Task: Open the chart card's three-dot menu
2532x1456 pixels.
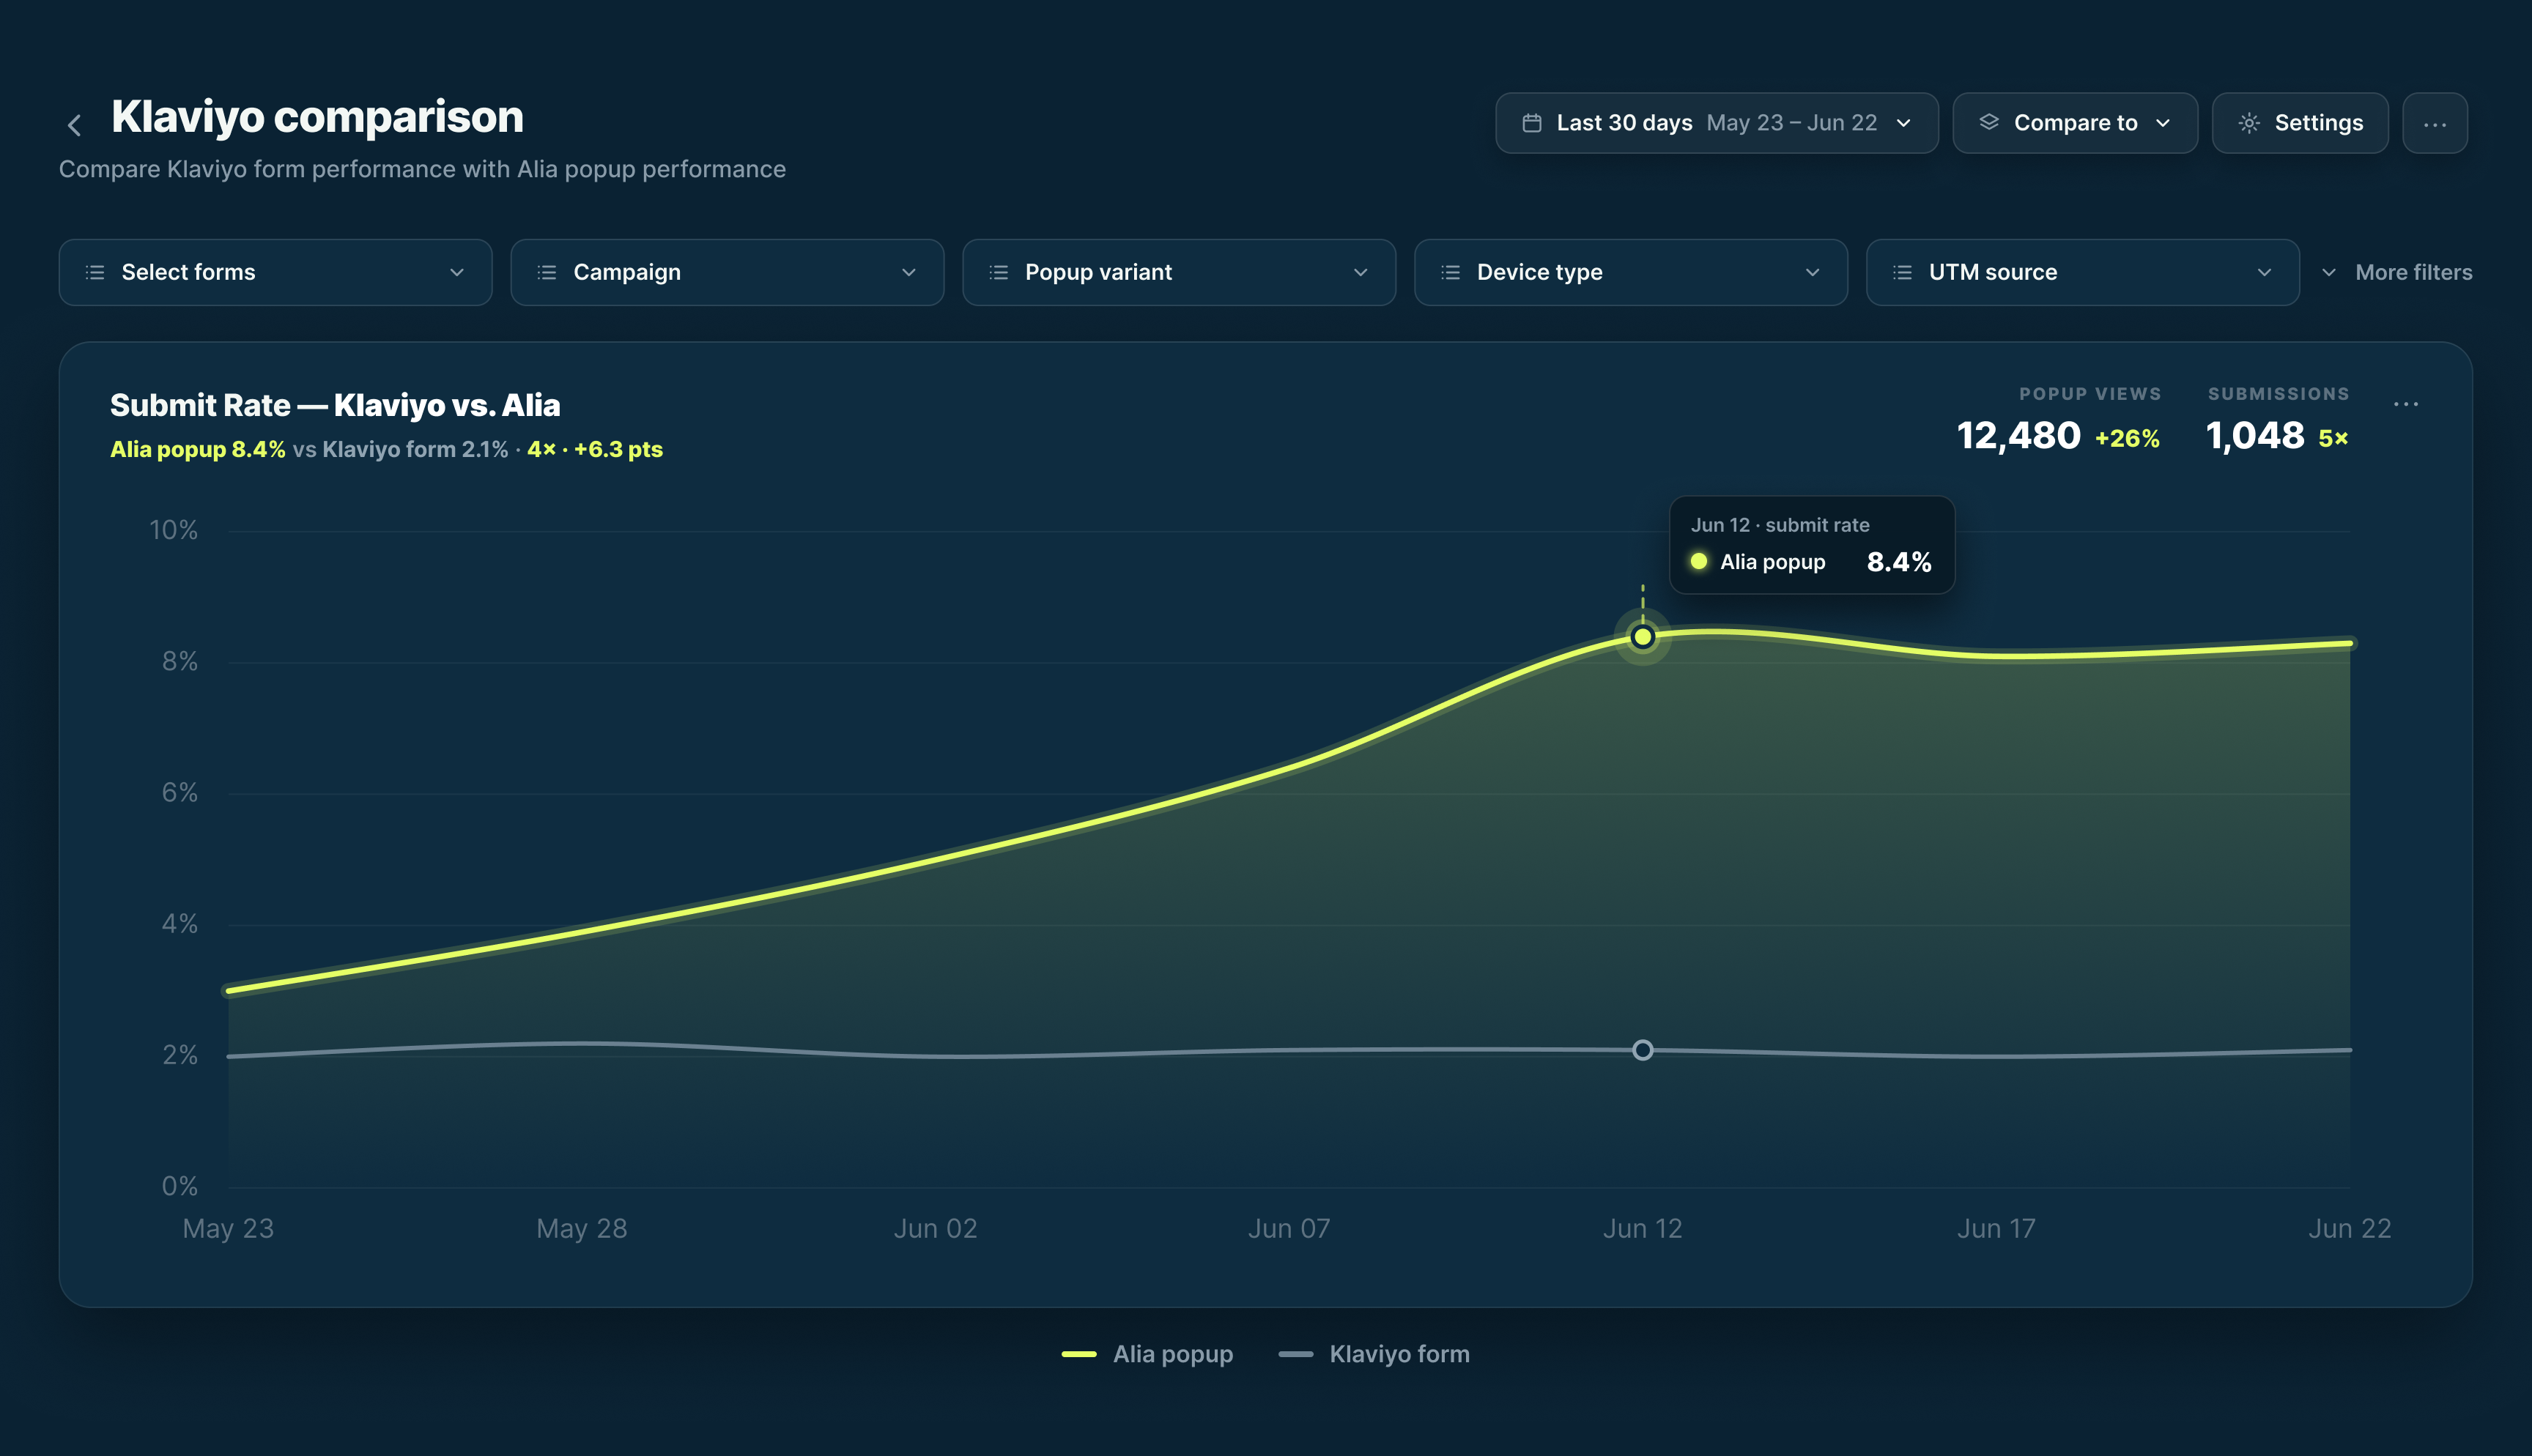Action: [x=2405, y=404]
